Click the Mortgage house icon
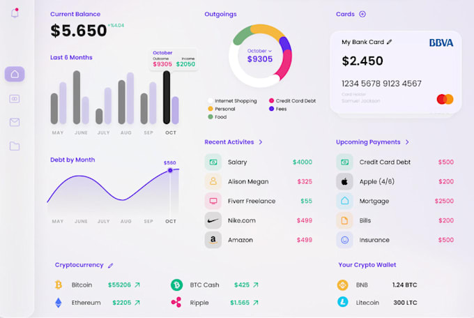Viewport: 474px width, 318px height. pos(344,201)
